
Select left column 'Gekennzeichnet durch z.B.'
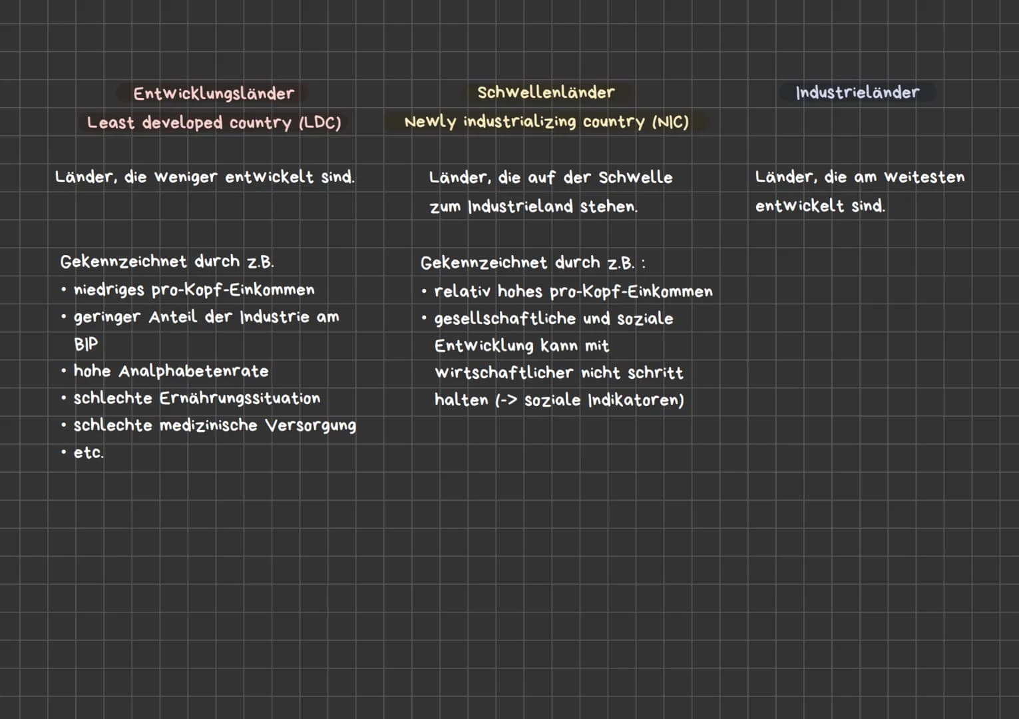point(167,262)
